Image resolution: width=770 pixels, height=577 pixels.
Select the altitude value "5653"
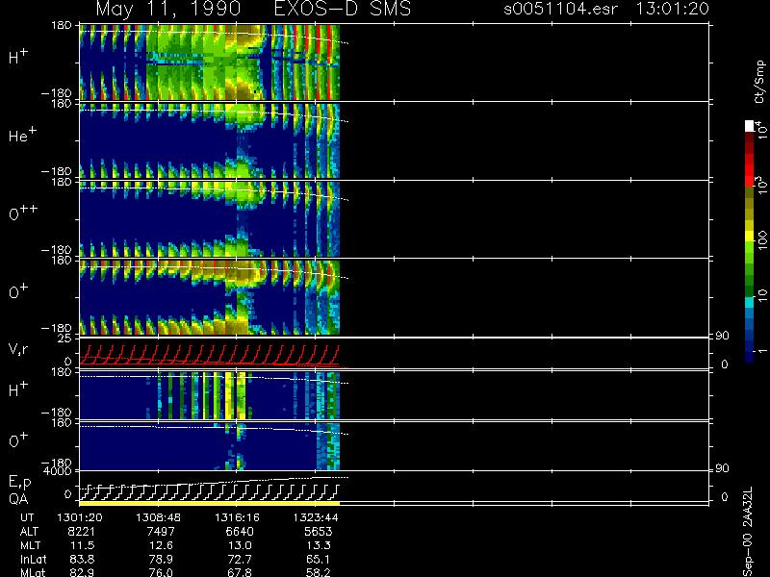[x=319, y=532]
